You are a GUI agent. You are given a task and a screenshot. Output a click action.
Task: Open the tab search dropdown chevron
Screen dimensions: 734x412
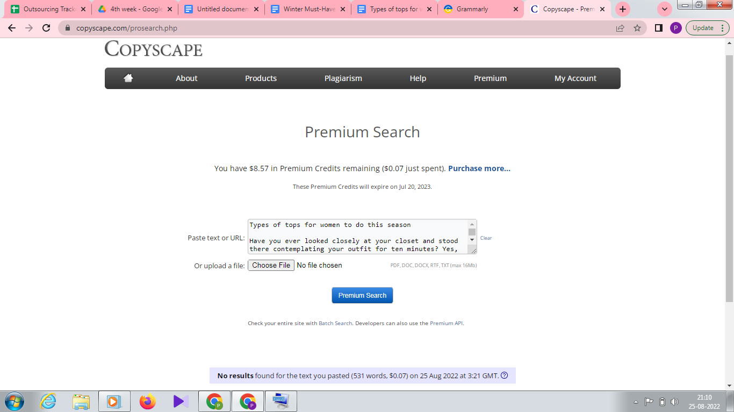[665, 9]
